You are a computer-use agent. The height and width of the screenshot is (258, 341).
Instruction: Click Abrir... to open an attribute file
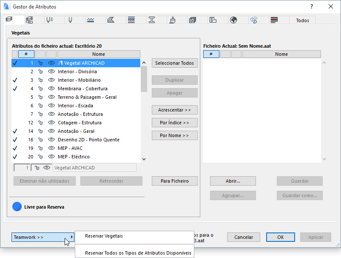[233, 181]
